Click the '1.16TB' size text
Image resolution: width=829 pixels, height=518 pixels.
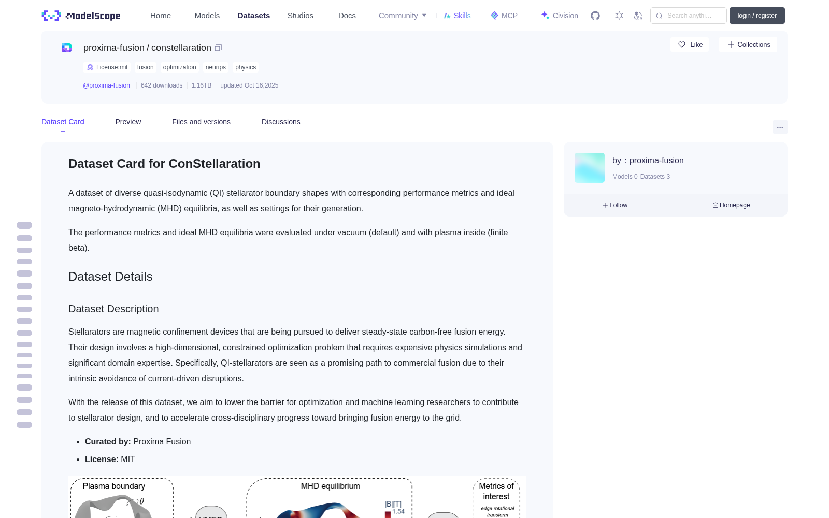pyautogui.click(x=202, y=85)
